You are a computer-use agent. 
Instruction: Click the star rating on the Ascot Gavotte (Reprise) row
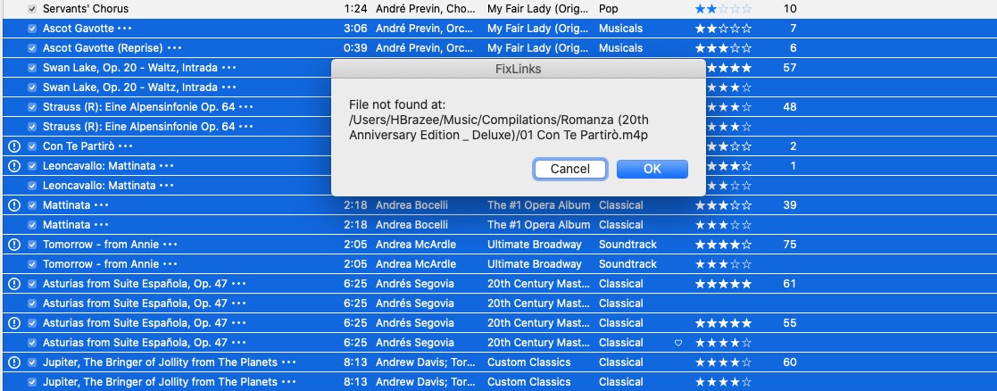(723, 48)
